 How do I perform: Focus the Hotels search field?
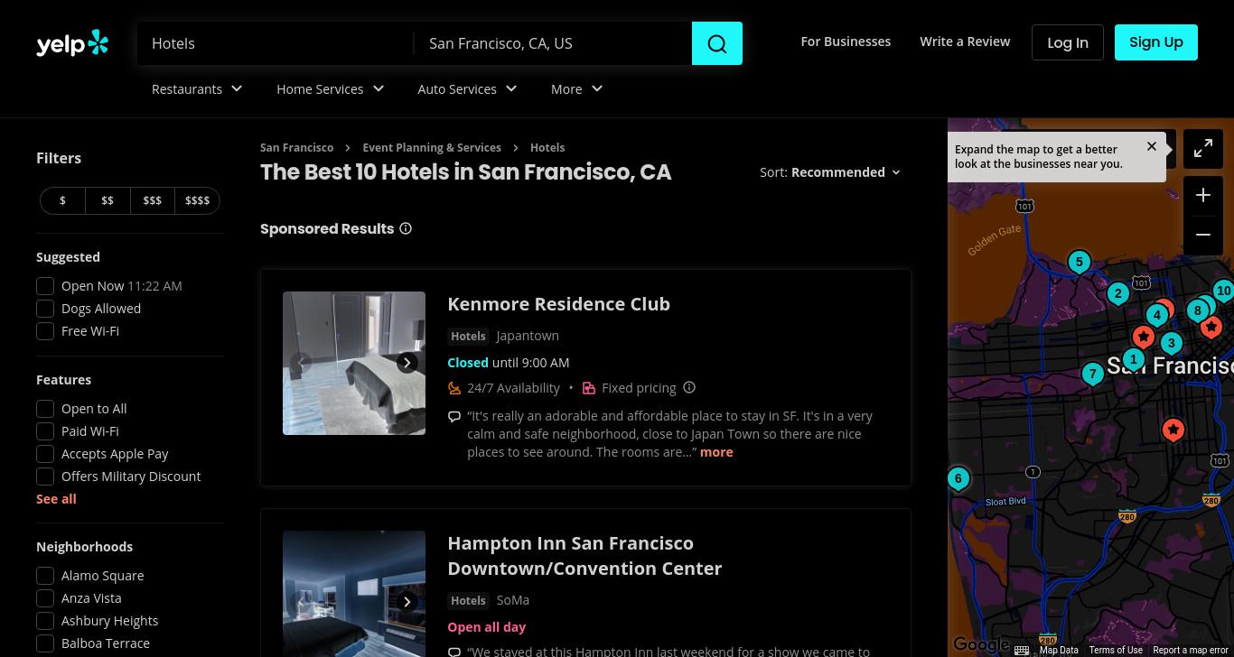tap(276, 43)
